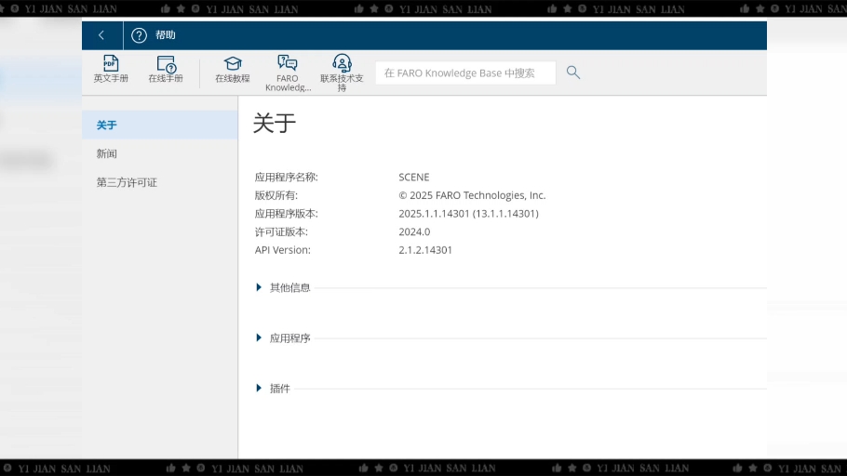Open 第三方许可证 sidebar item
847x476 pixels.
pos(160,182)
